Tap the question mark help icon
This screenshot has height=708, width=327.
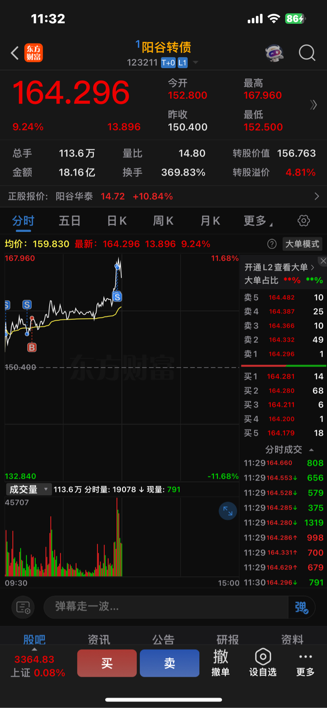click(272, 244)
